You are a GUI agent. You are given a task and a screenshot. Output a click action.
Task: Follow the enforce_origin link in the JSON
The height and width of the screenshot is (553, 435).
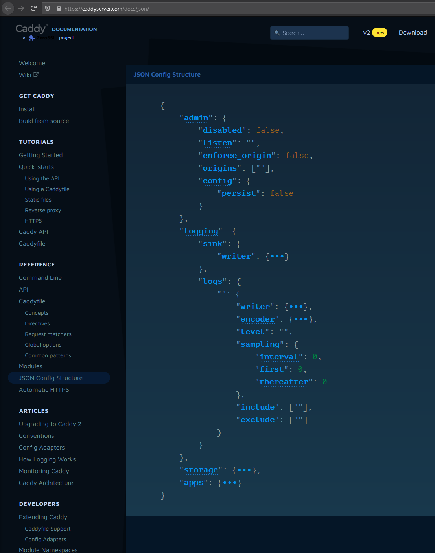tap(236, 155)
